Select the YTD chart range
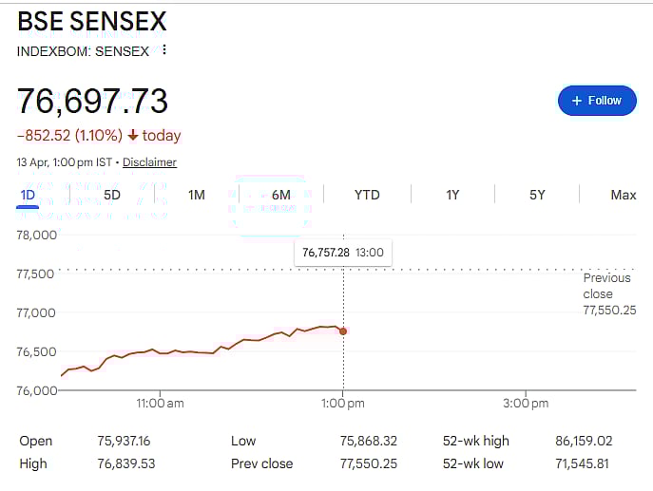The width and height of the screenshot is (653, 491). click(x=367, y=195)
